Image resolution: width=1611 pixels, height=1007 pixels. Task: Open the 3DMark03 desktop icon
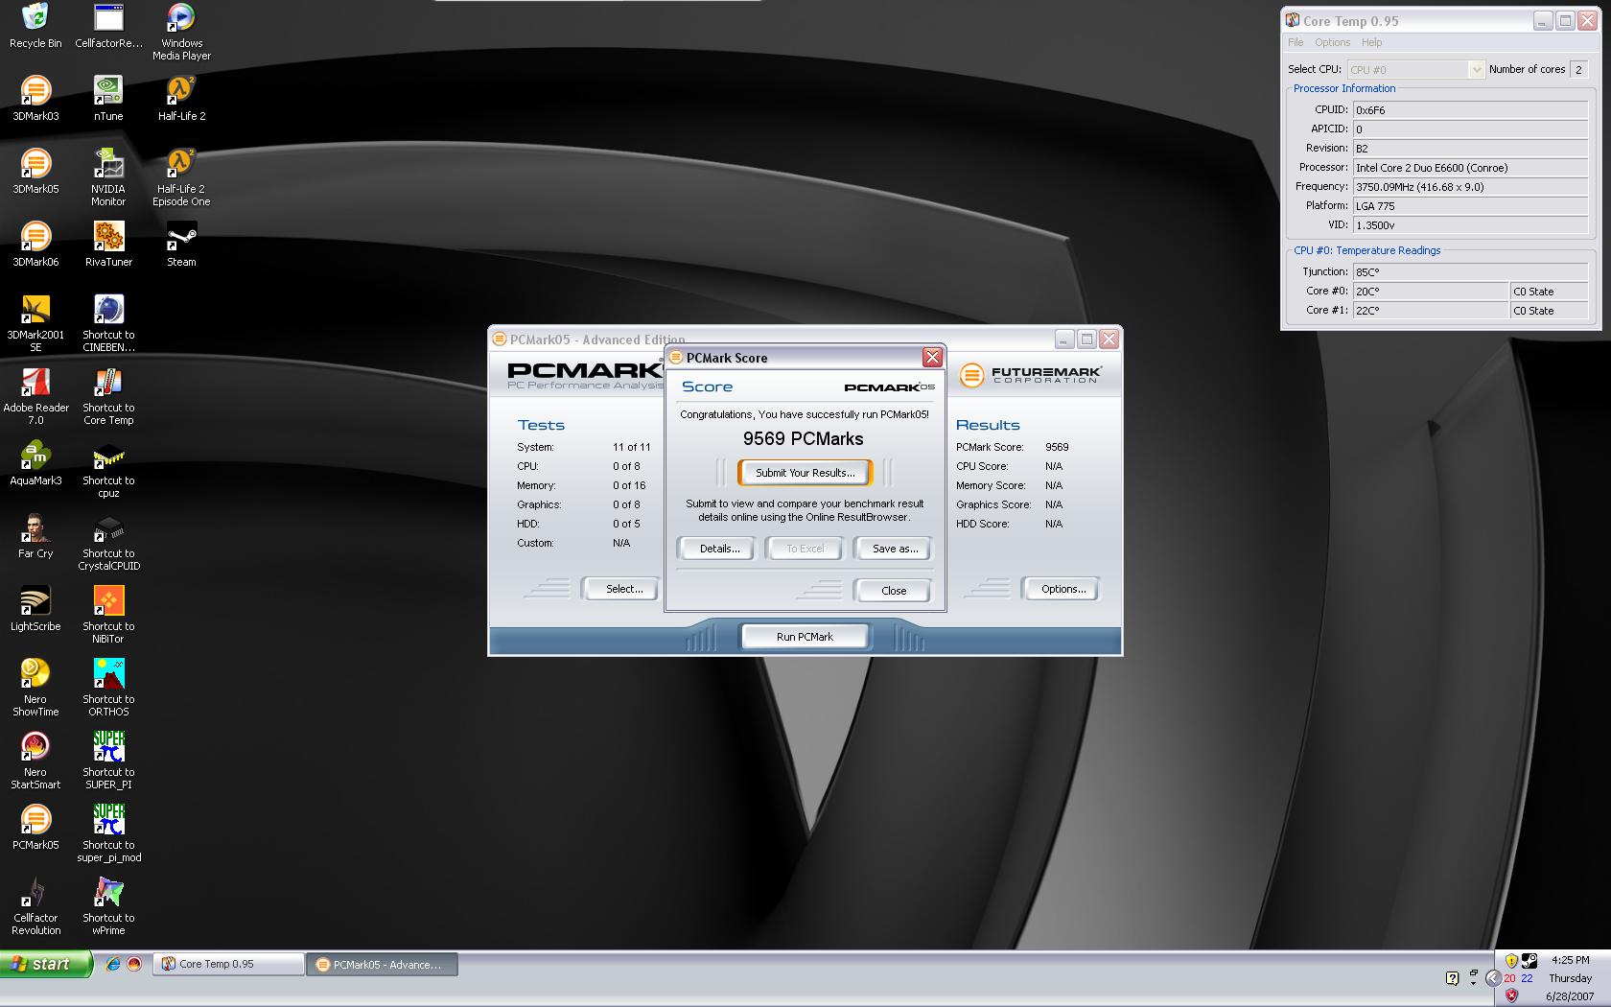pos(35,98)
